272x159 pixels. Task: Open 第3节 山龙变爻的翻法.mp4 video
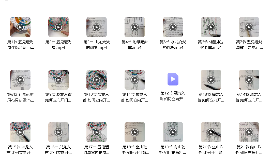97,27
